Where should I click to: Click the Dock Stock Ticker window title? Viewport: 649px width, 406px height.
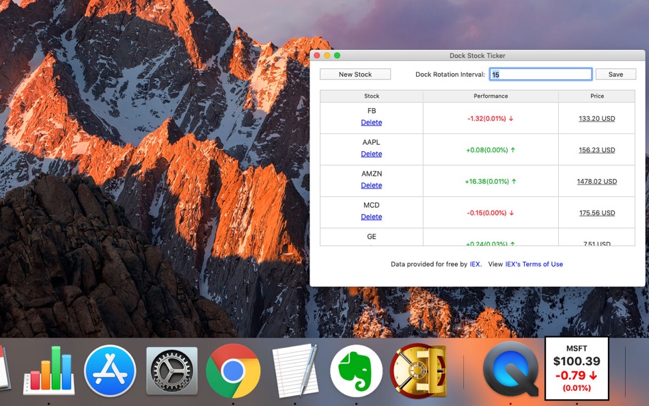(x=478, y=55)
